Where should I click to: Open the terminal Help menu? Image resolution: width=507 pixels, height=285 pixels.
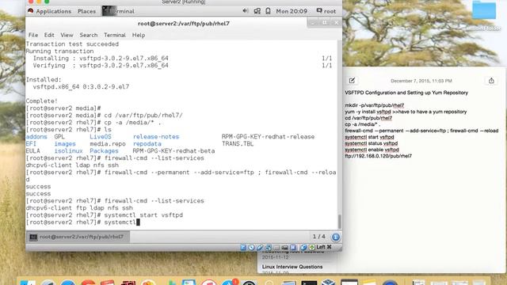[139, 35]
